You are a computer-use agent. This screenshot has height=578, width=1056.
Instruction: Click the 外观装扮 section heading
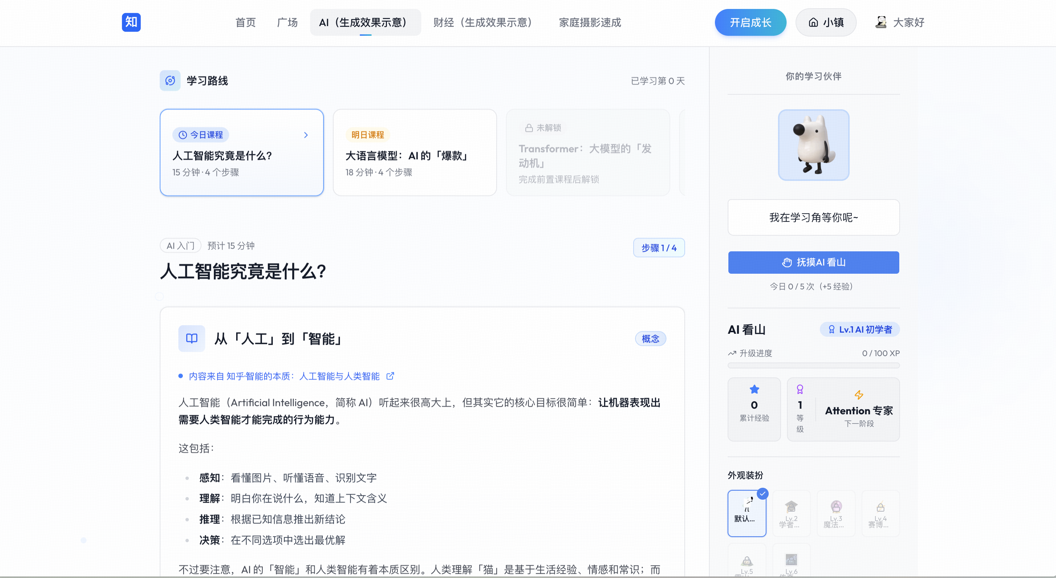pos(745,475)
